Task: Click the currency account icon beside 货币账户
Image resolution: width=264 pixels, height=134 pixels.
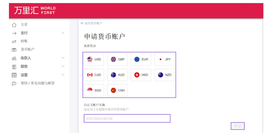Action: pos(14,50)
